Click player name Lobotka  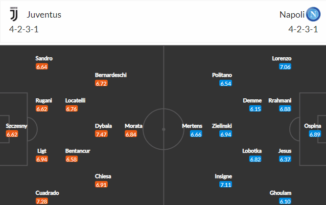[x=252, y=151]
